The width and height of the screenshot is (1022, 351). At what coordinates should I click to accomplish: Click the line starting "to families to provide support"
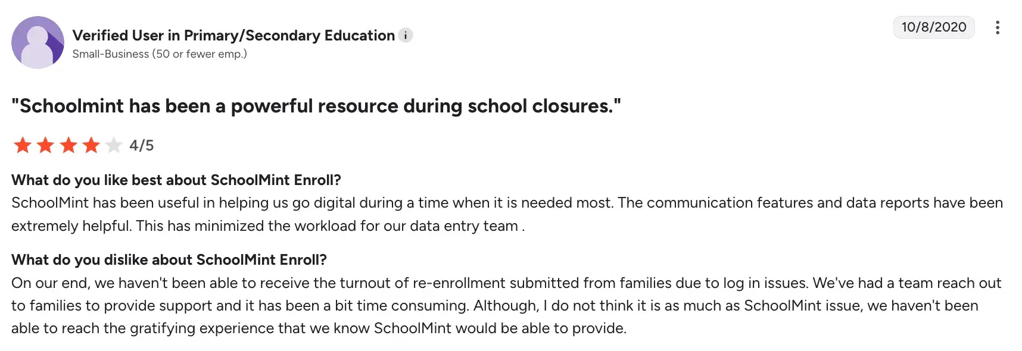point(494,306)
